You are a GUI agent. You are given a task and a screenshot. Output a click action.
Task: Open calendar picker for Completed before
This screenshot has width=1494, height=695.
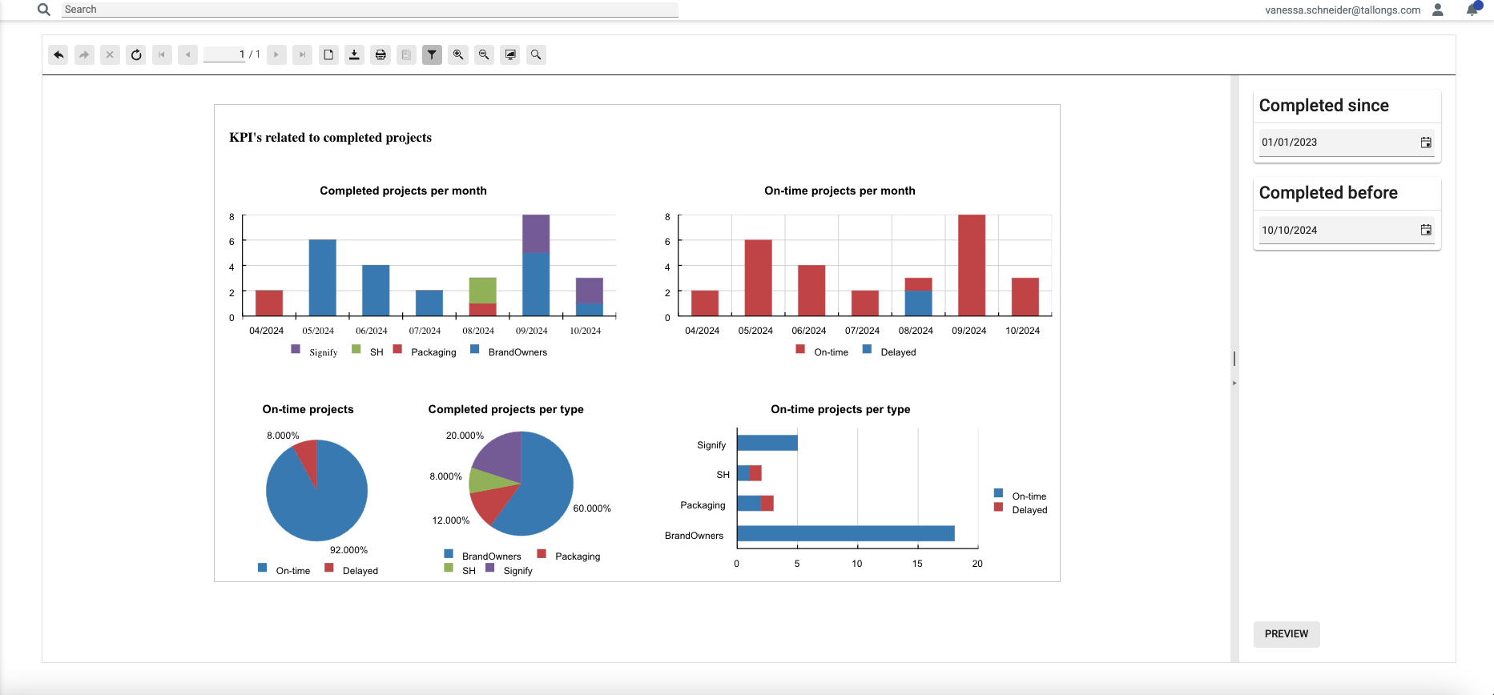click(x=1426, y=230)
